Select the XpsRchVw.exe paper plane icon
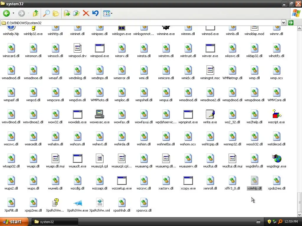The height and width of the screenshot is (226, 302). tap(78, 203)
